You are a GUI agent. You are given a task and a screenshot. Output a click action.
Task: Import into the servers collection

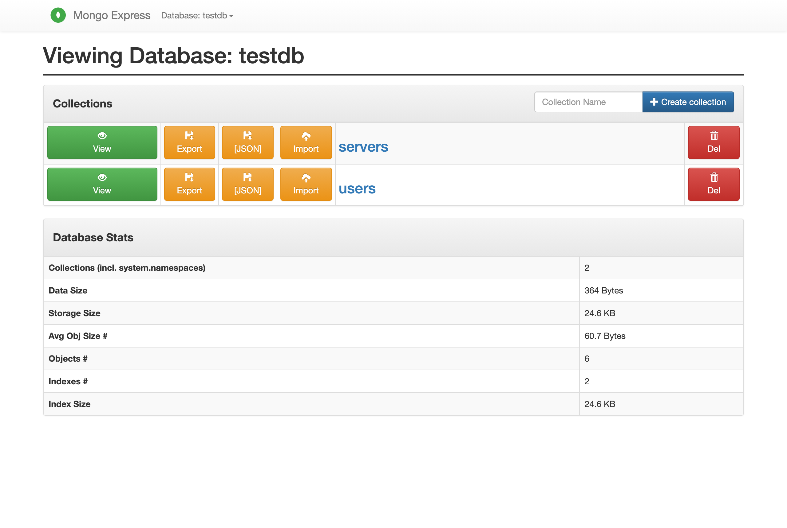pos(306,142)
